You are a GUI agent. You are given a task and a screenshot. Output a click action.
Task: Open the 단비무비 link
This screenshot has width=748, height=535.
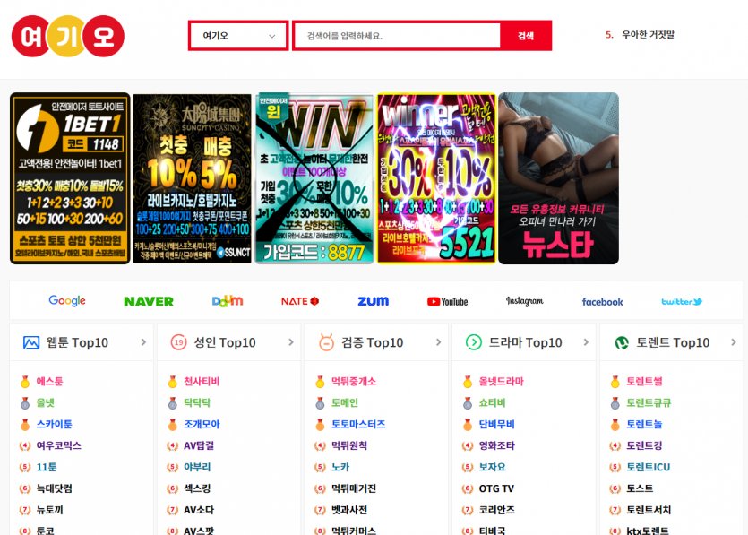(497, 424)
